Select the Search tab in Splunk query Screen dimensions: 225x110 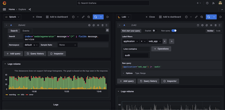(14, 31)
